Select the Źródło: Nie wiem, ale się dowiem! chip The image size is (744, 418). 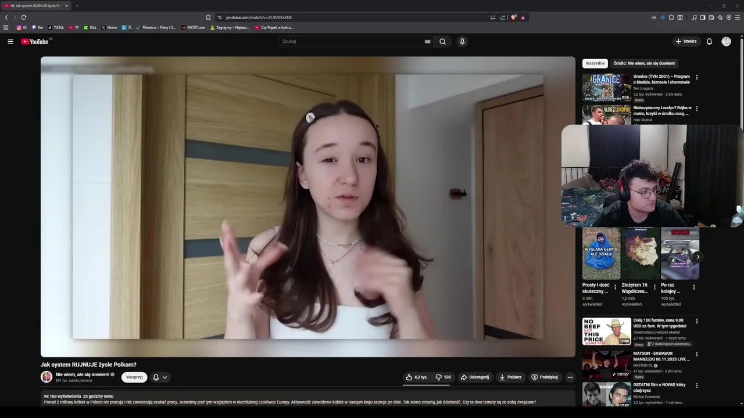coord(644,63)
